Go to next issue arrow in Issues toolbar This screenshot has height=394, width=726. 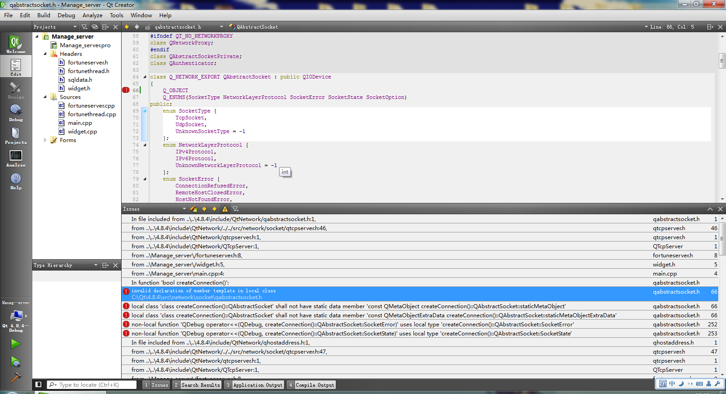coord(214,209)
